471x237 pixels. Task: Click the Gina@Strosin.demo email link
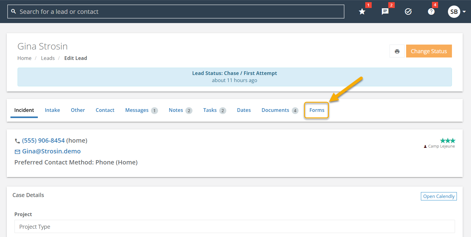coord(51,151)
